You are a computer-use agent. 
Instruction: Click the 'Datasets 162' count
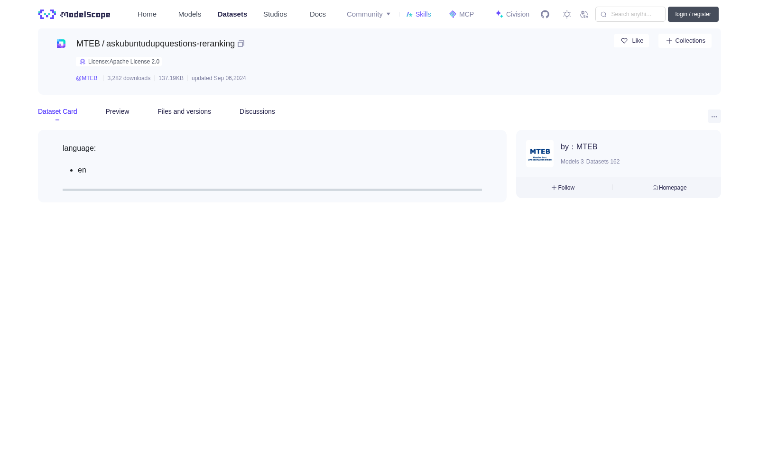pyautogui.click(x=603, y=162)
